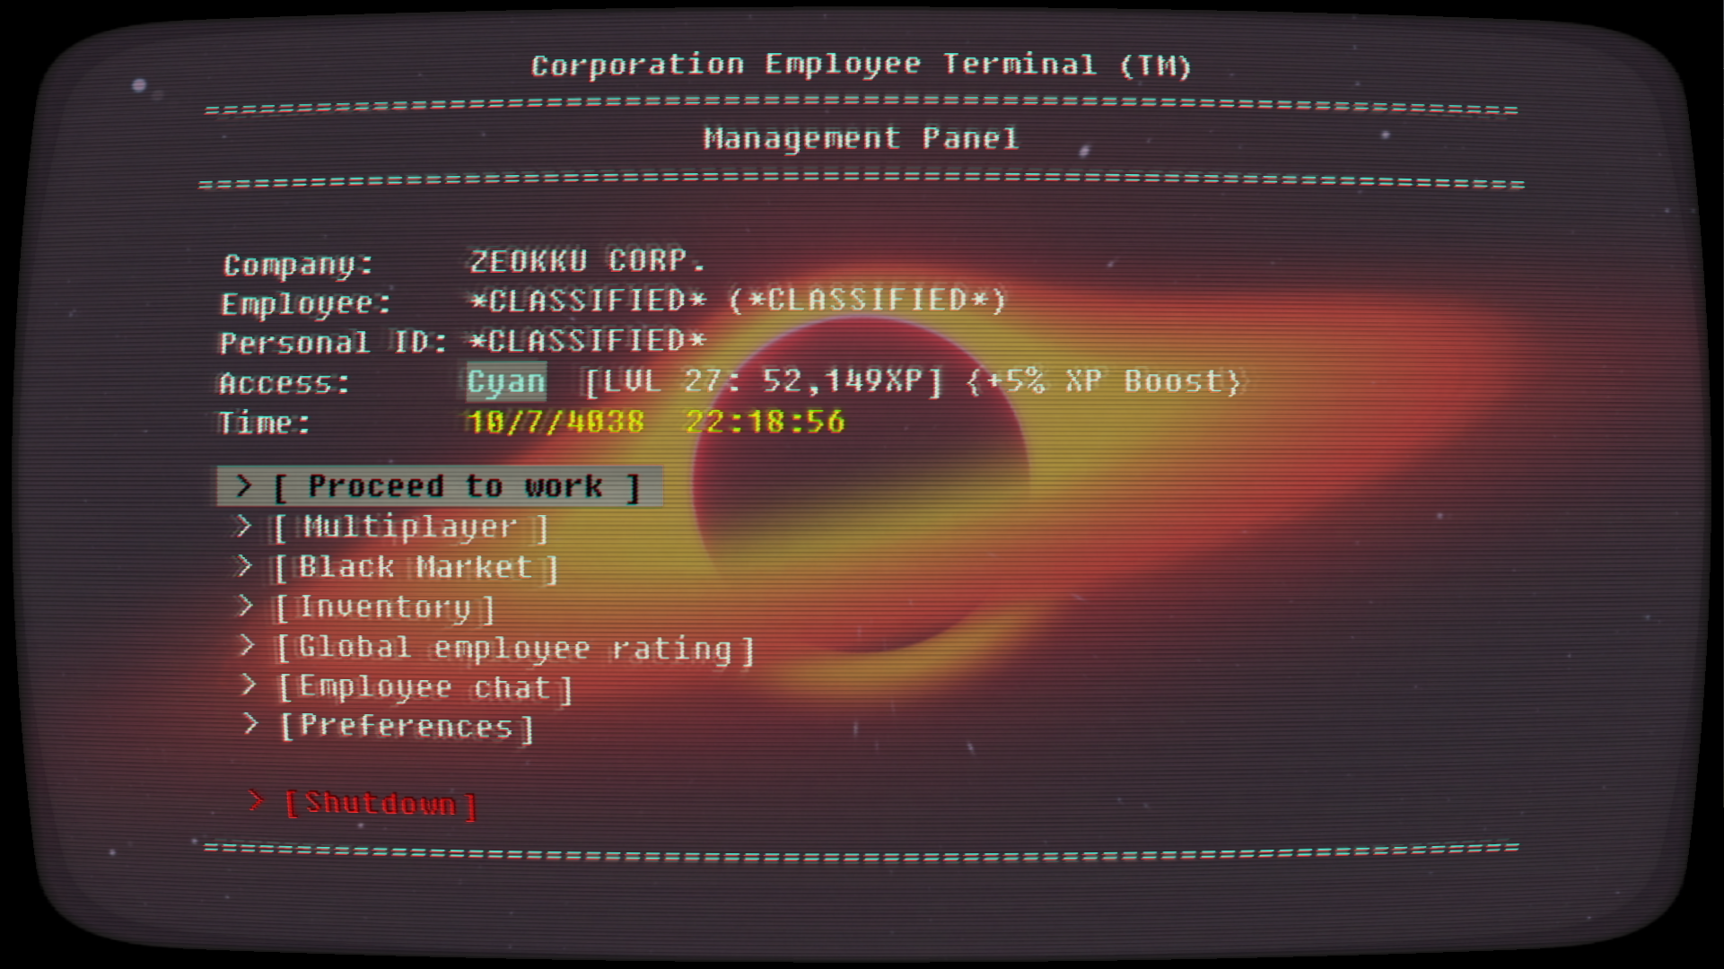
Task: Click the arrow beside Global employee rating
Action: [247, 646]
